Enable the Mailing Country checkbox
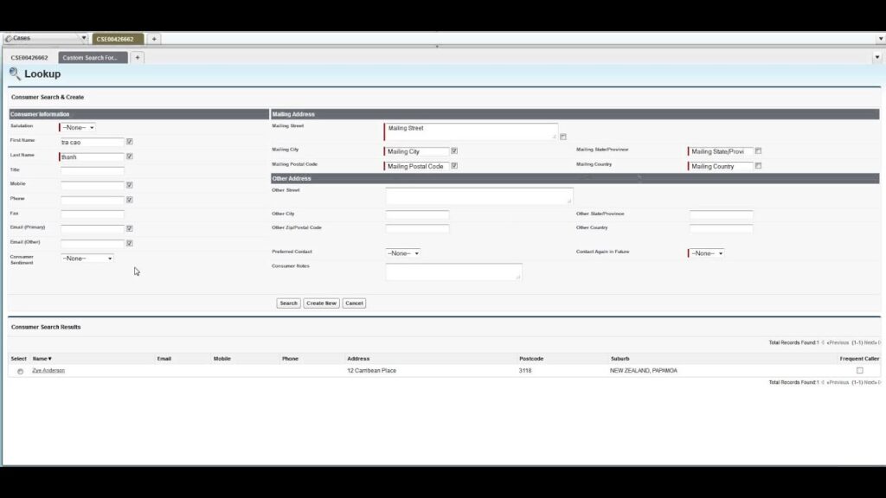Viewport: 886px width, 498px height. 758,166
